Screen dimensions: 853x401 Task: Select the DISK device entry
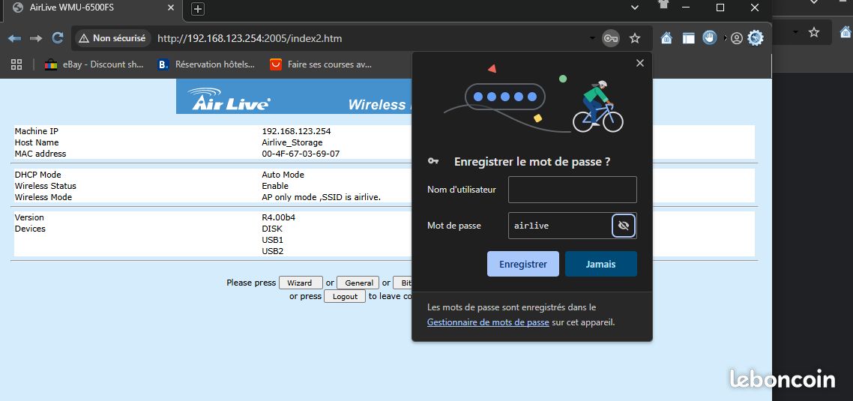(272, 229)
